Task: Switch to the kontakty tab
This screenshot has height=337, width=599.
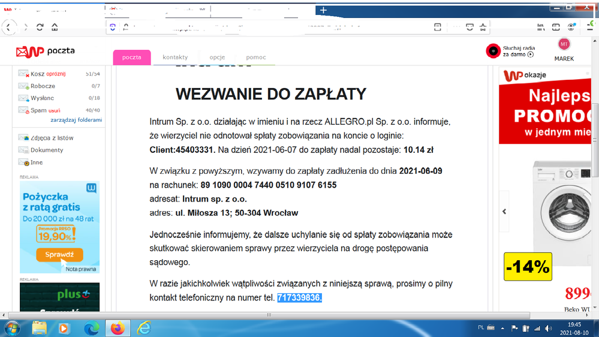Action: 175,58
